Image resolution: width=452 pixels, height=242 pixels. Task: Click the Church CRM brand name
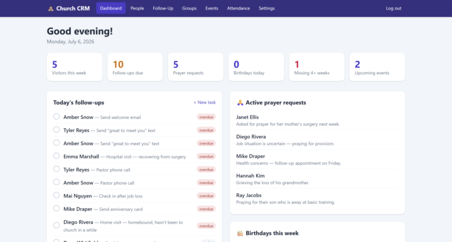(73, 9)
